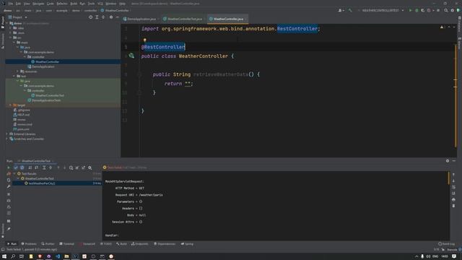Viewport: 462px width, 260px height.
Task: Open Run tool window settings gear
Action: [x=448, y=161]
